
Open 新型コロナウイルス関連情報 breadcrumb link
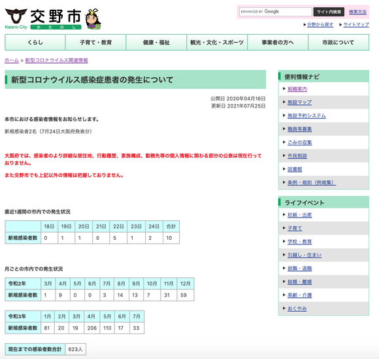(x=57, y=60)
